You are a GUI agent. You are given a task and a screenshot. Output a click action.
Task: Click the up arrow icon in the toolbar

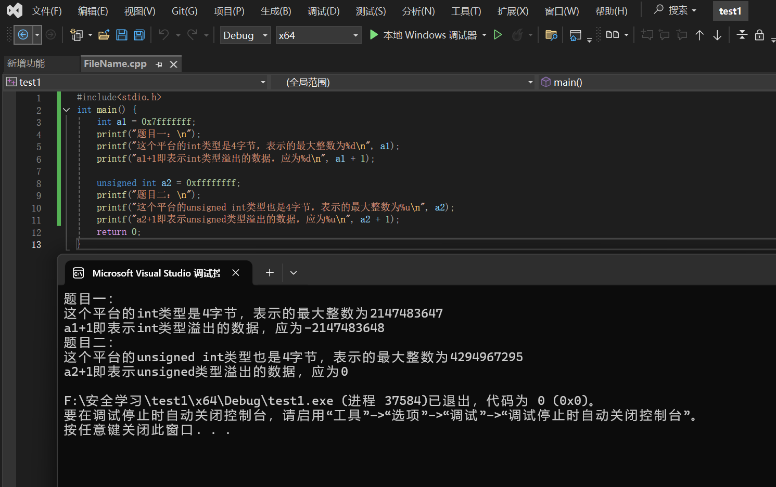(699, 35)
